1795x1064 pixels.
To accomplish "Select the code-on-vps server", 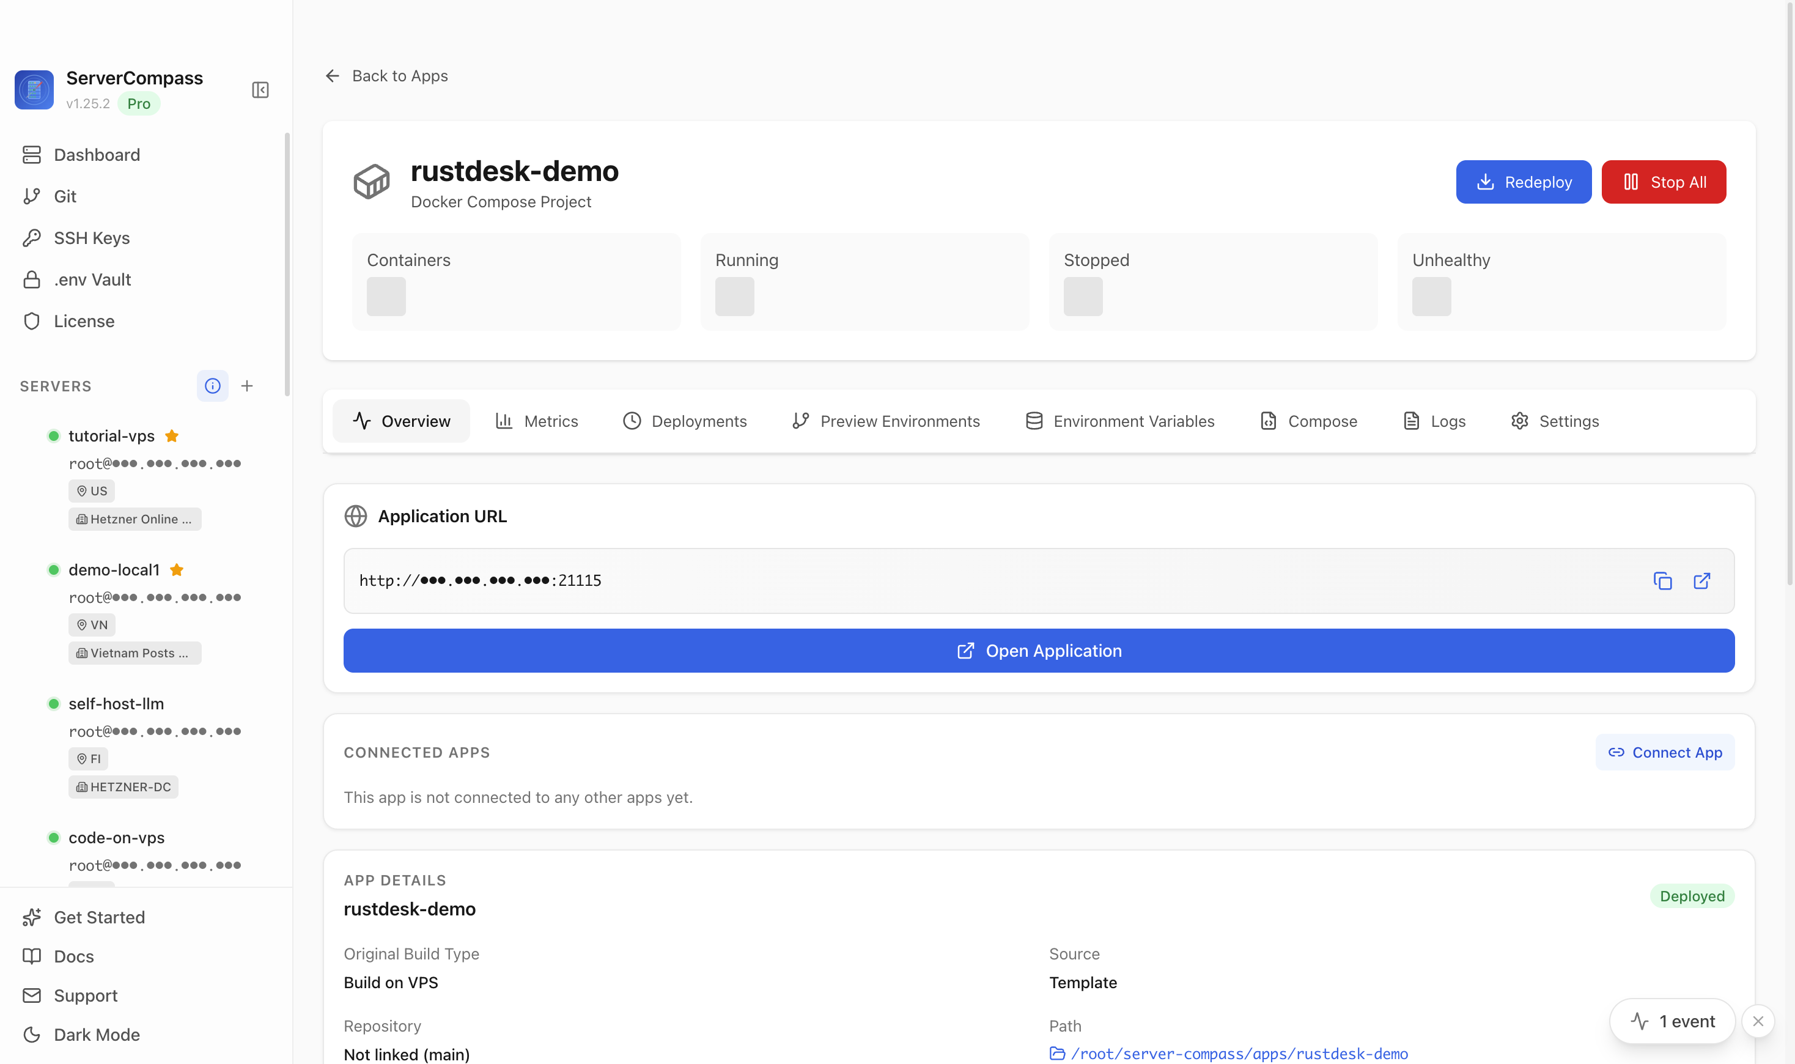I will (116, 837).
